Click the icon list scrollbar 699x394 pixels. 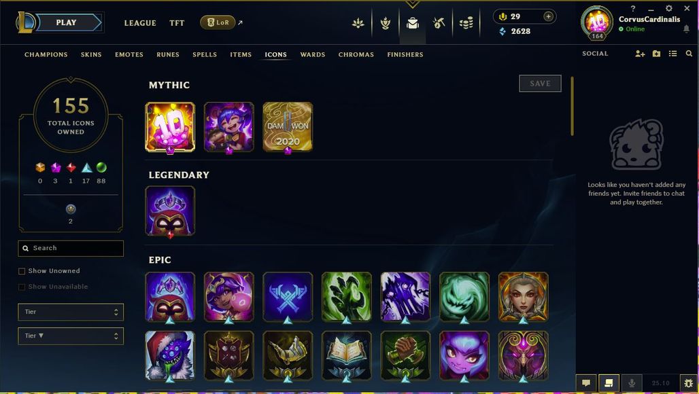click(x=572, y=106)
